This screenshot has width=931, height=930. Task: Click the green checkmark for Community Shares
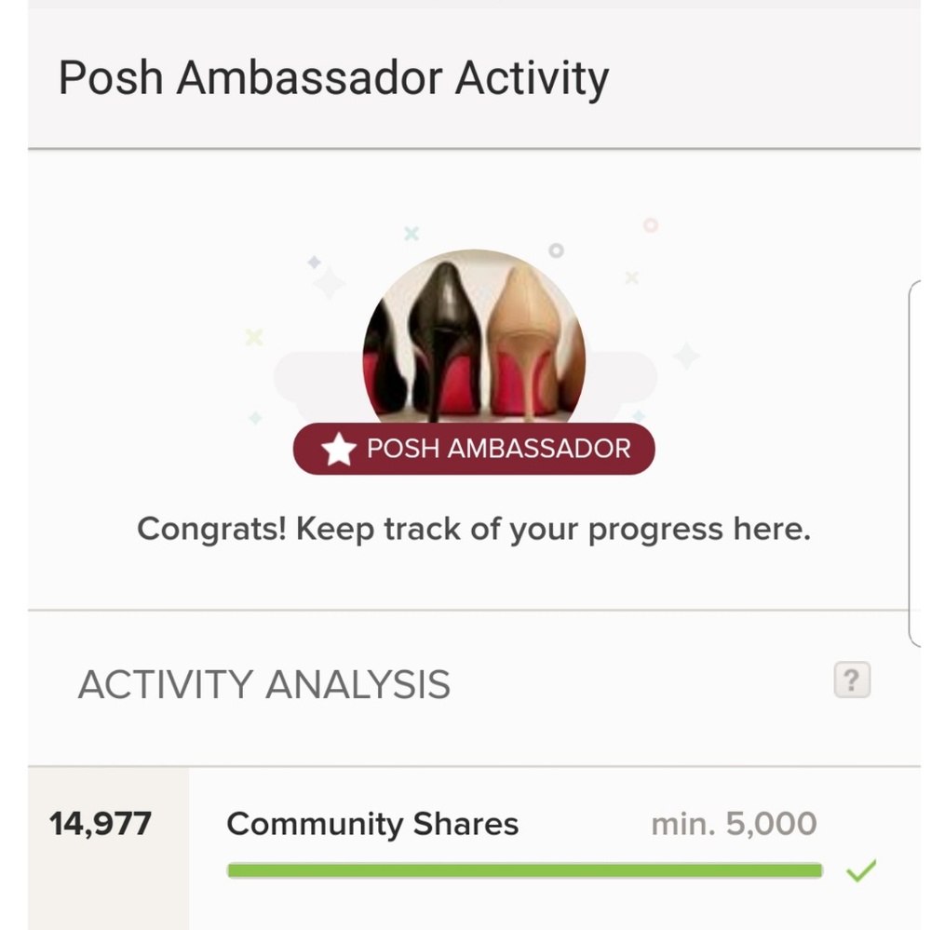click(861, 871)
